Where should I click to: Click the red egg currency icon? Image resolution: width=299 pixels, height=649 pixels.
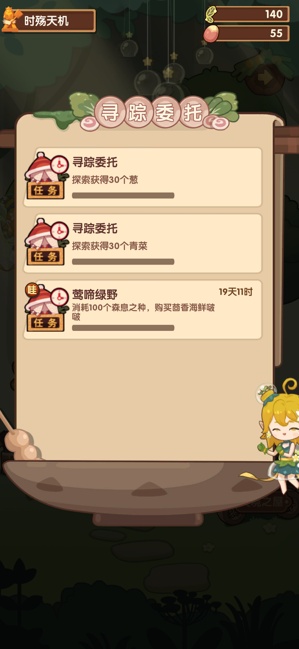tap(211, 34)
